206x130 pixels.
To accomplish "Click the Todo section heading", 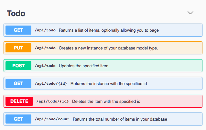I will tap(16, 13).
